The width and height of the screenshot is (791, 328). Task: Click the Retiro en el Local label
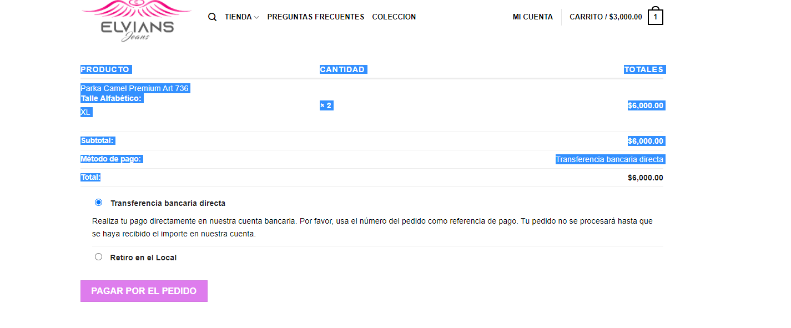pyautogui.click(x=144, y=258)
